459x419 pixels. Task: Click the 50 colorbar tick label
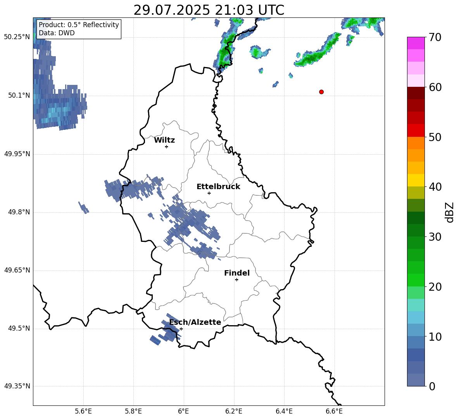(x=435, y=137)
